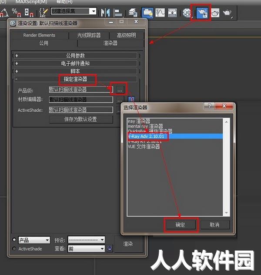Image resolution: width=261 pixels, height=275 pixels.
Task: Toggle the percent snap icon
Action: pos(16,13)
